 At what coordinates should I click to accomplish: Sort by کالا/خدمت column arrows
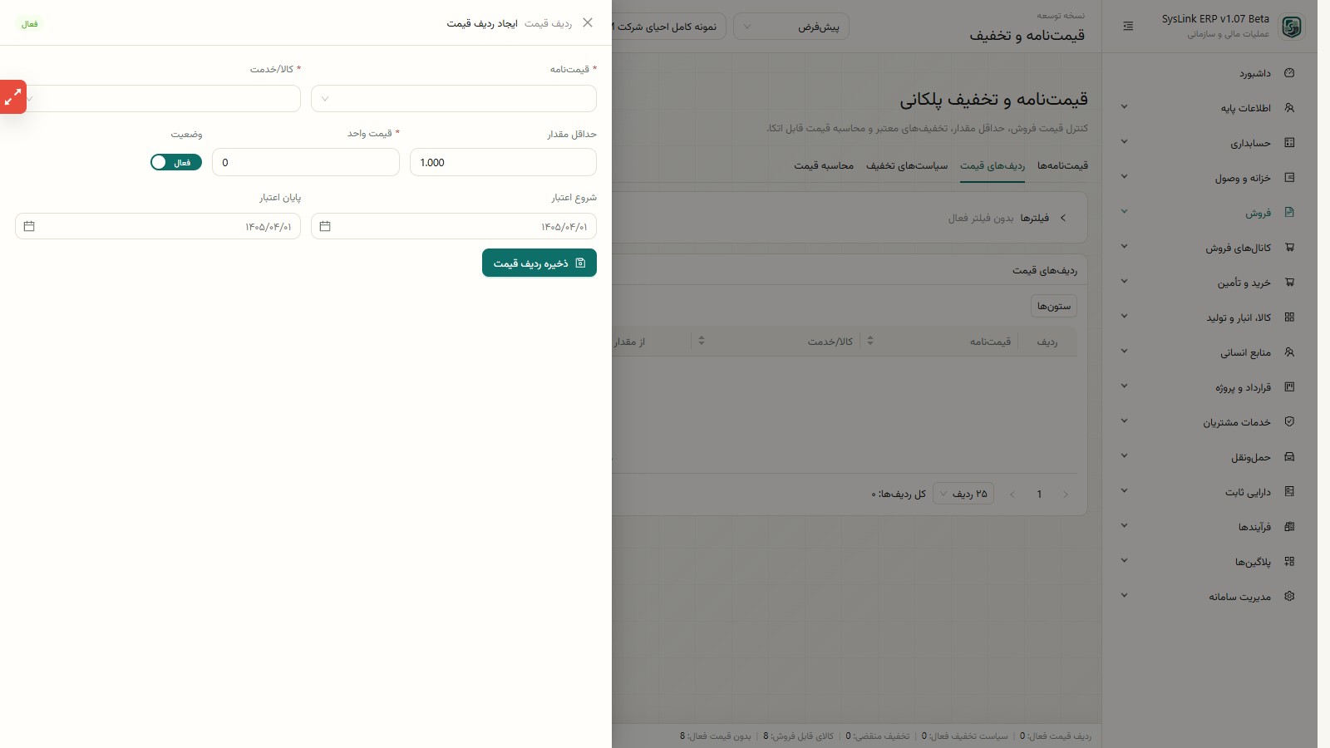(702, 341)
